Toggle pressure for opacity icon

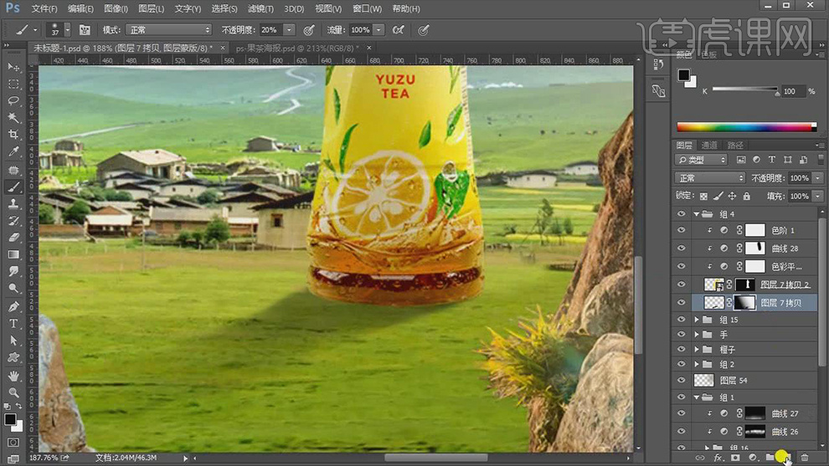pyautogui.click(x=309, y=30)
